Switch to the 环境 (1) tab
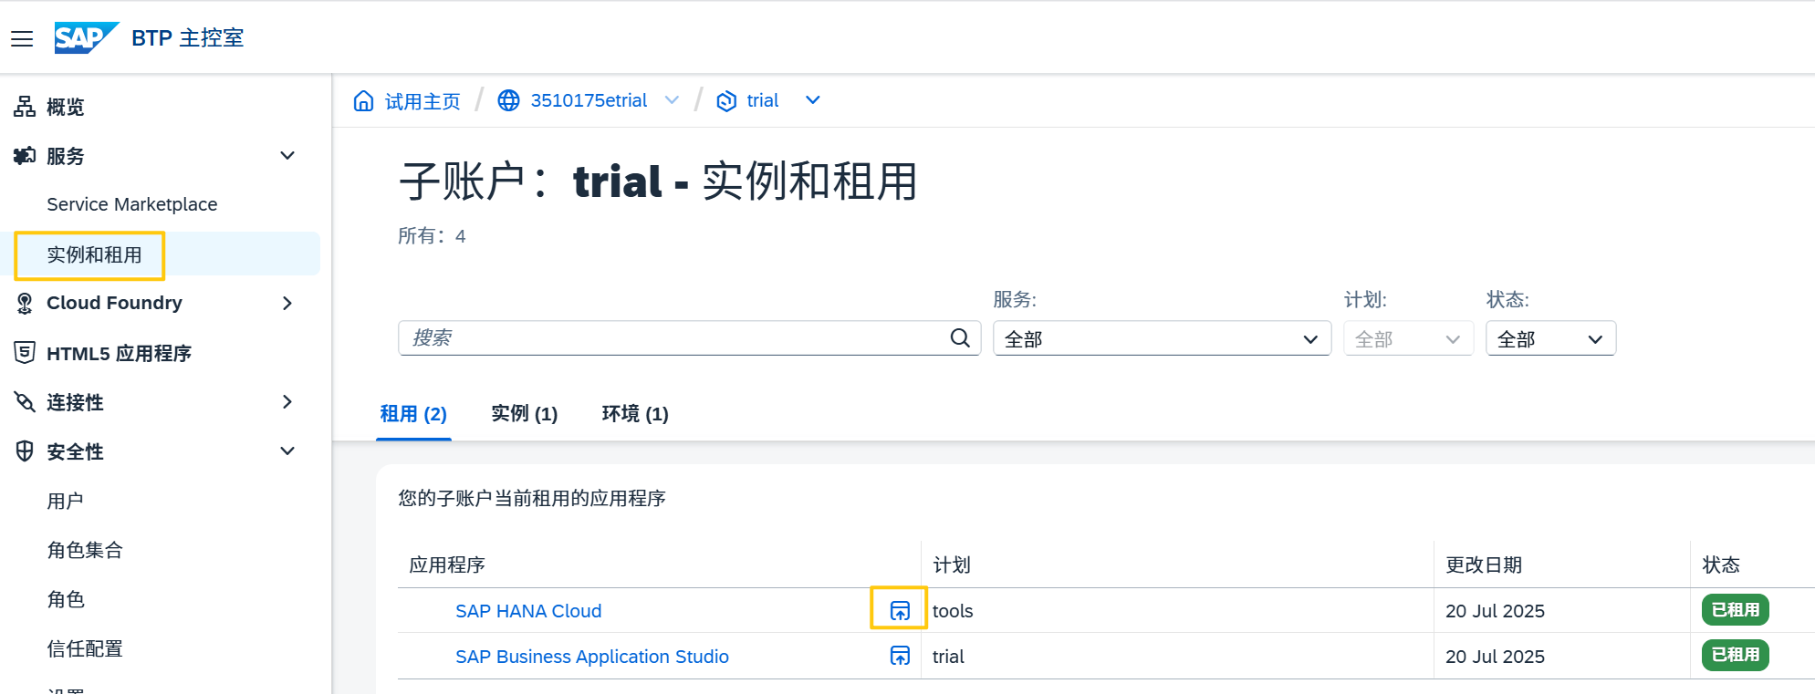The height and width of the screenshot is (694, 1815). 635,414
